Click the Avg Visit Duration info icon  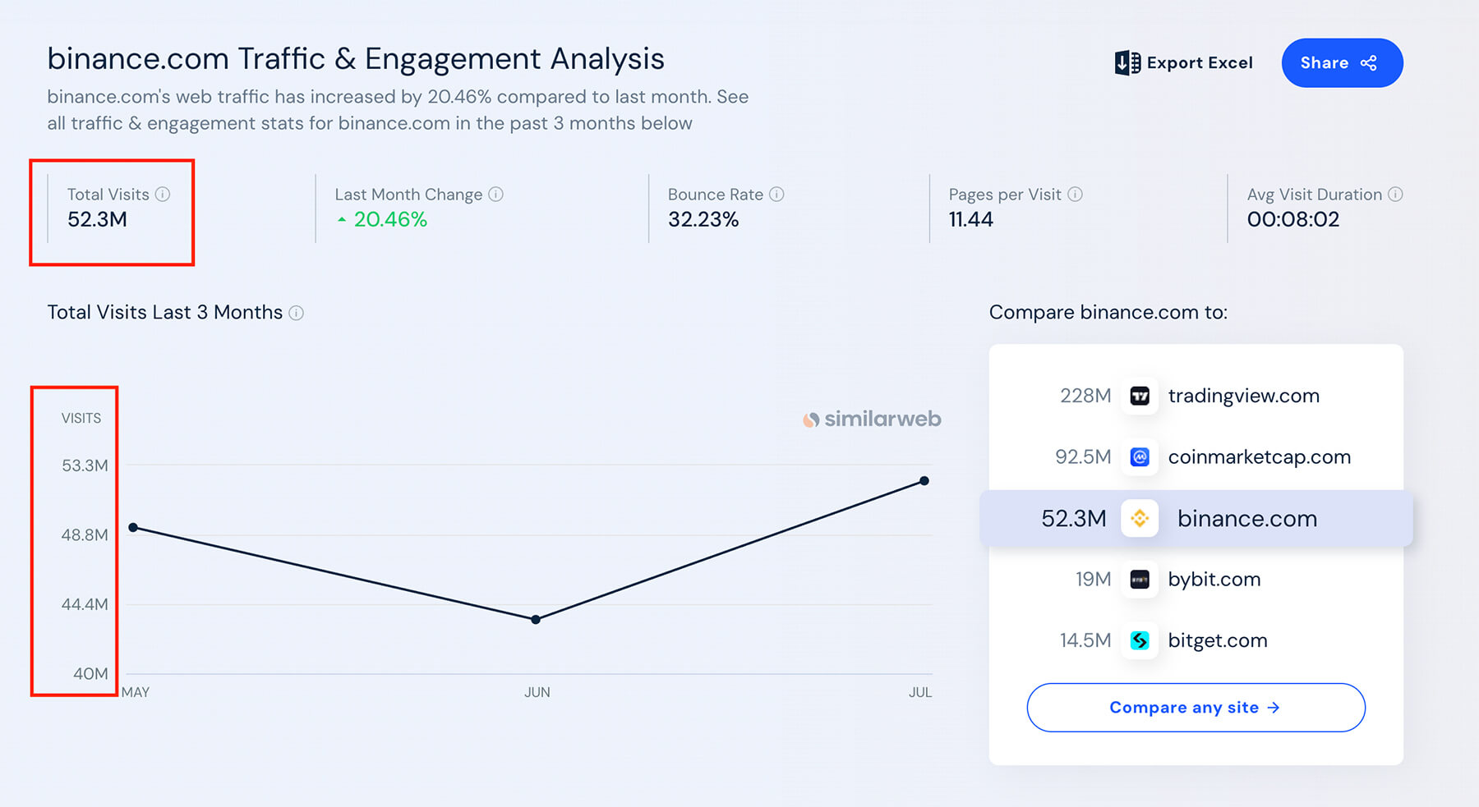click(1395, 195)
